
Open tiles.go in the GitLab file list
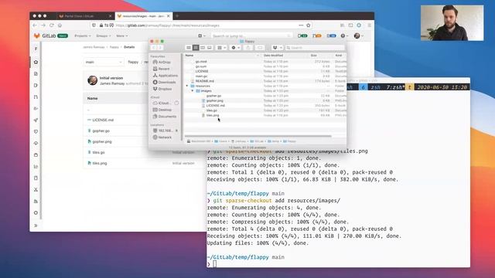click(98, 153)
